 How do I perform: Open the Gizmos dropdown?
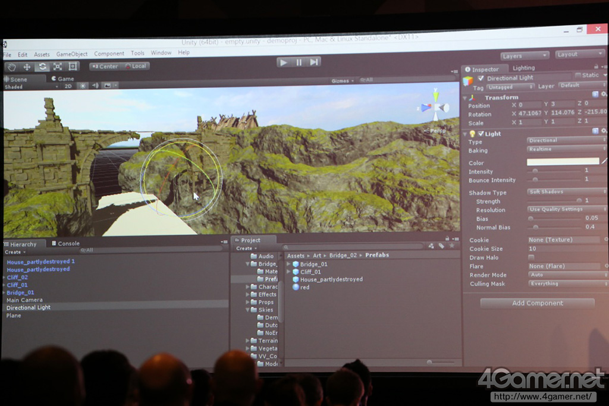(343, 81)
